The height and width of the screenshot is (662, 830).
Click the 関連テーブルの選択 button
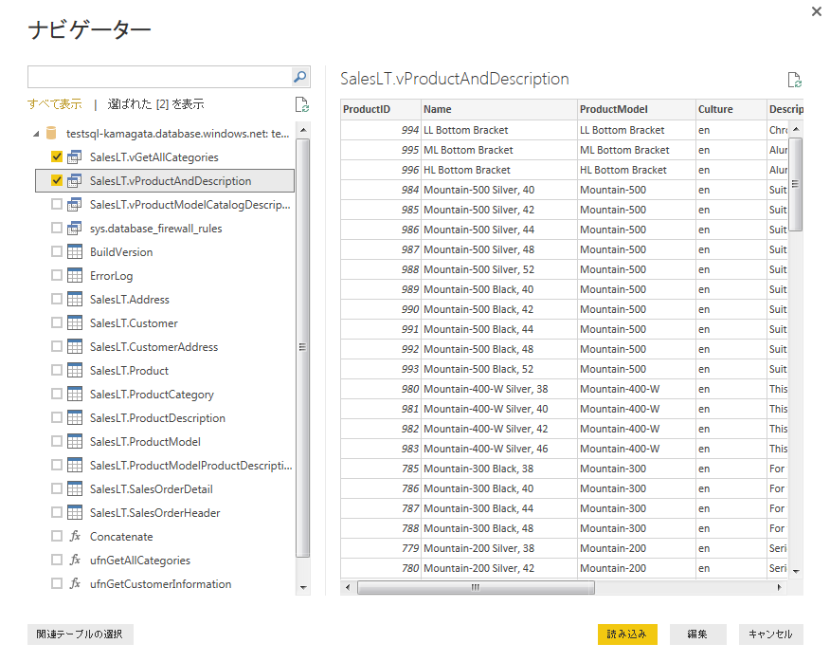pos(81,634)
